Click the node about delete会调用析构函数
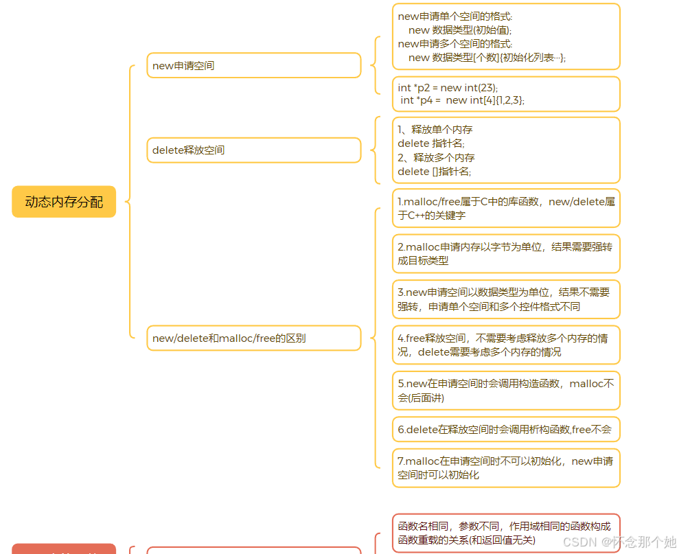This screenshot has height=554, width=679. point(506,429)
